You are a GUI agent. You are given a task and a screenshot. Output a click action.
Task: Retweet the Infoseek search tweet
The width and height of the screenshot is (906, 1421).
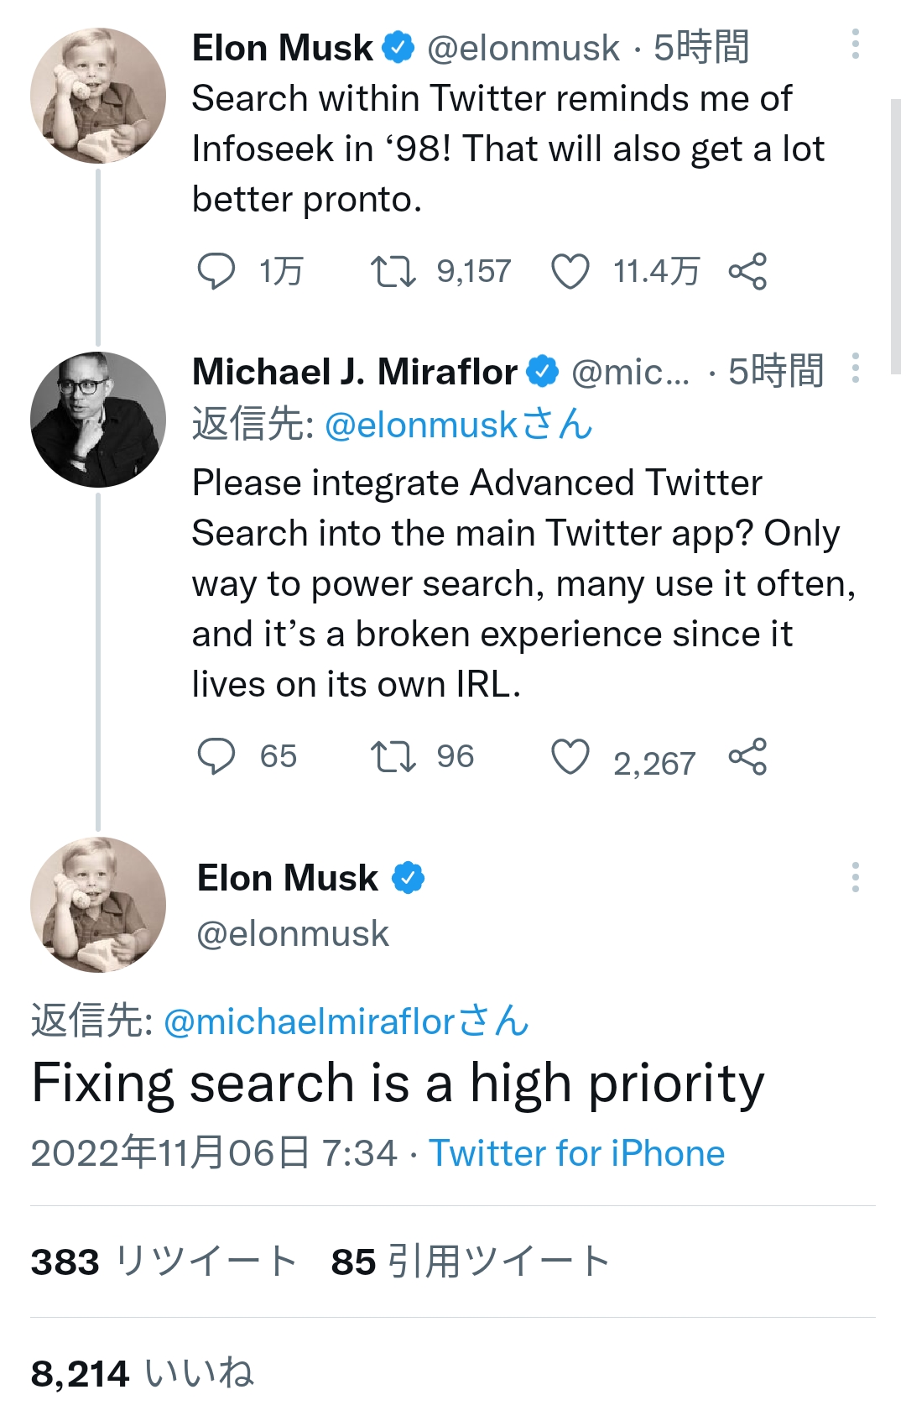point(393,271)
